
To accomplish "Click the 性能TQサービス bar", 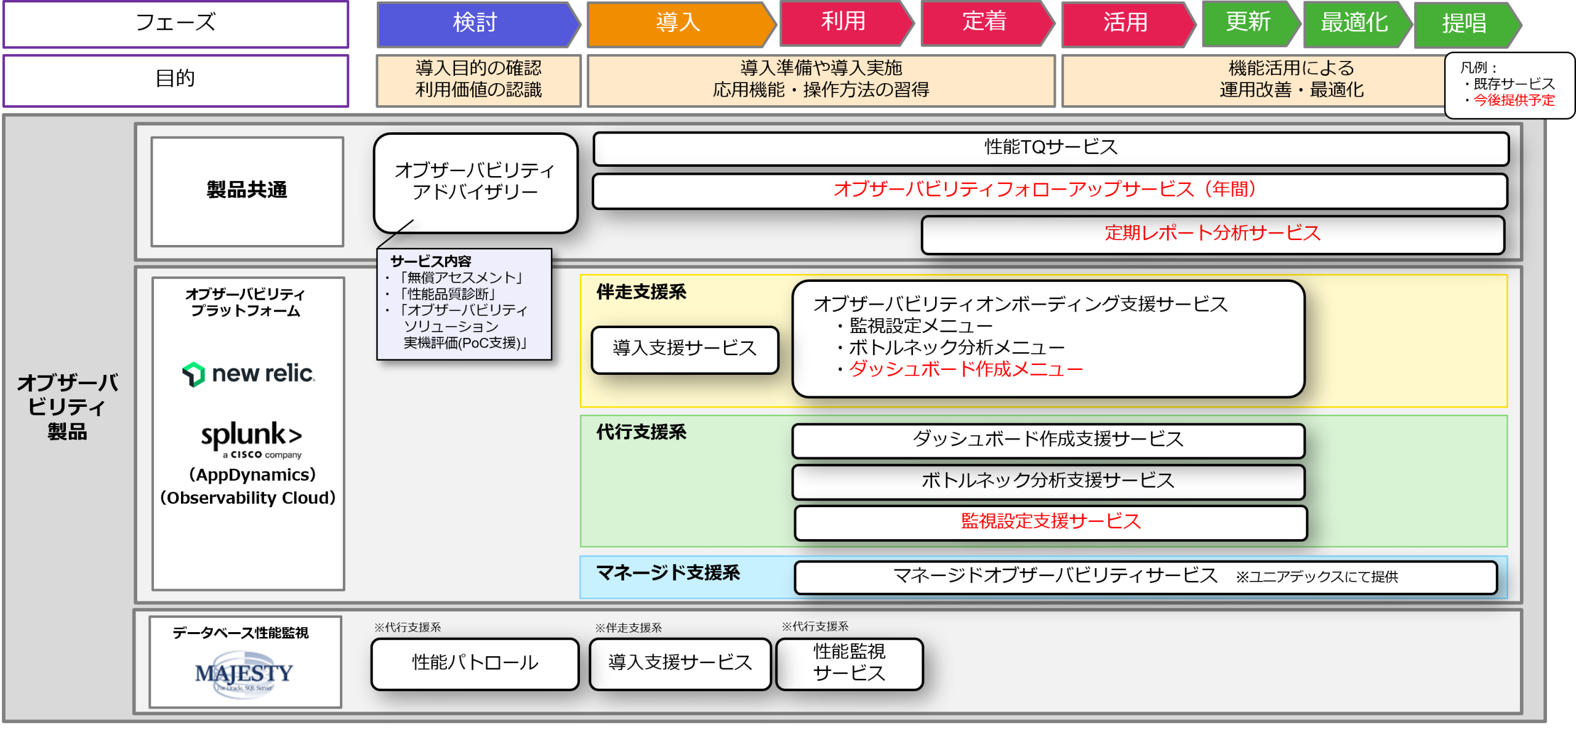I will point(1050,148).
